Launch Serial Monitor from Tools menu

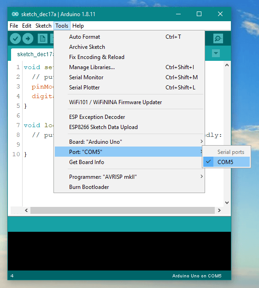click(x=129, y=77)
